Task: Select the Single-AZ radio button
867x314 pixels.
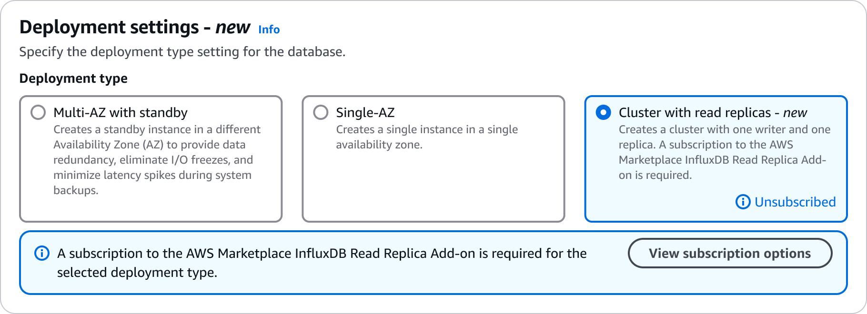Action: [x=319, y=112]
